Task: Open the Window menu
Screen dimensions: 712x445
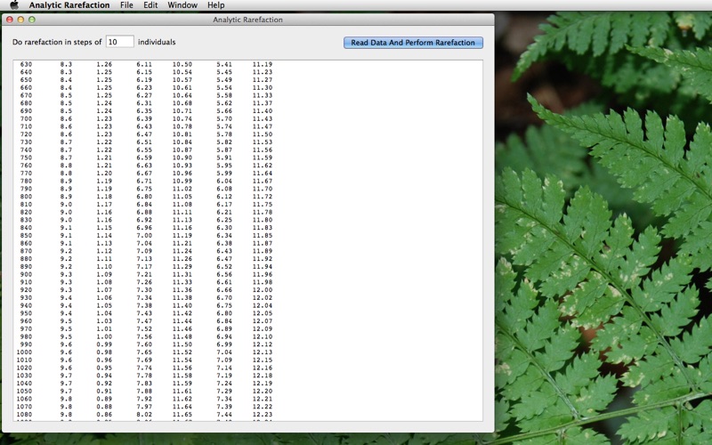Action: [182, 5]
